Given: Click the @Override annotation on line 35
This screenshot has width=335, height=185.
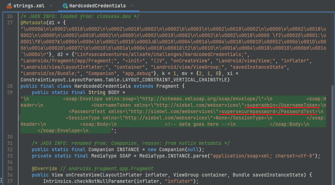Looking at the screenshot, I should tap(45, 168).
